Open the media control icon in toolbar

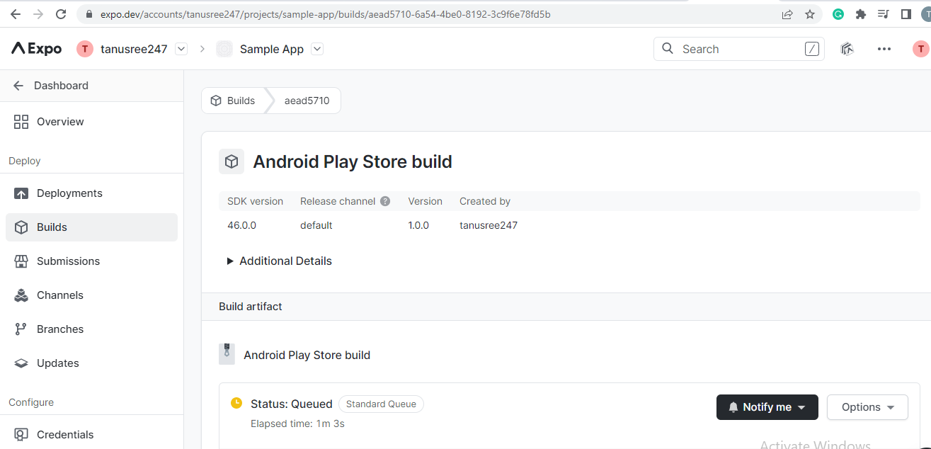pos(883,14)
